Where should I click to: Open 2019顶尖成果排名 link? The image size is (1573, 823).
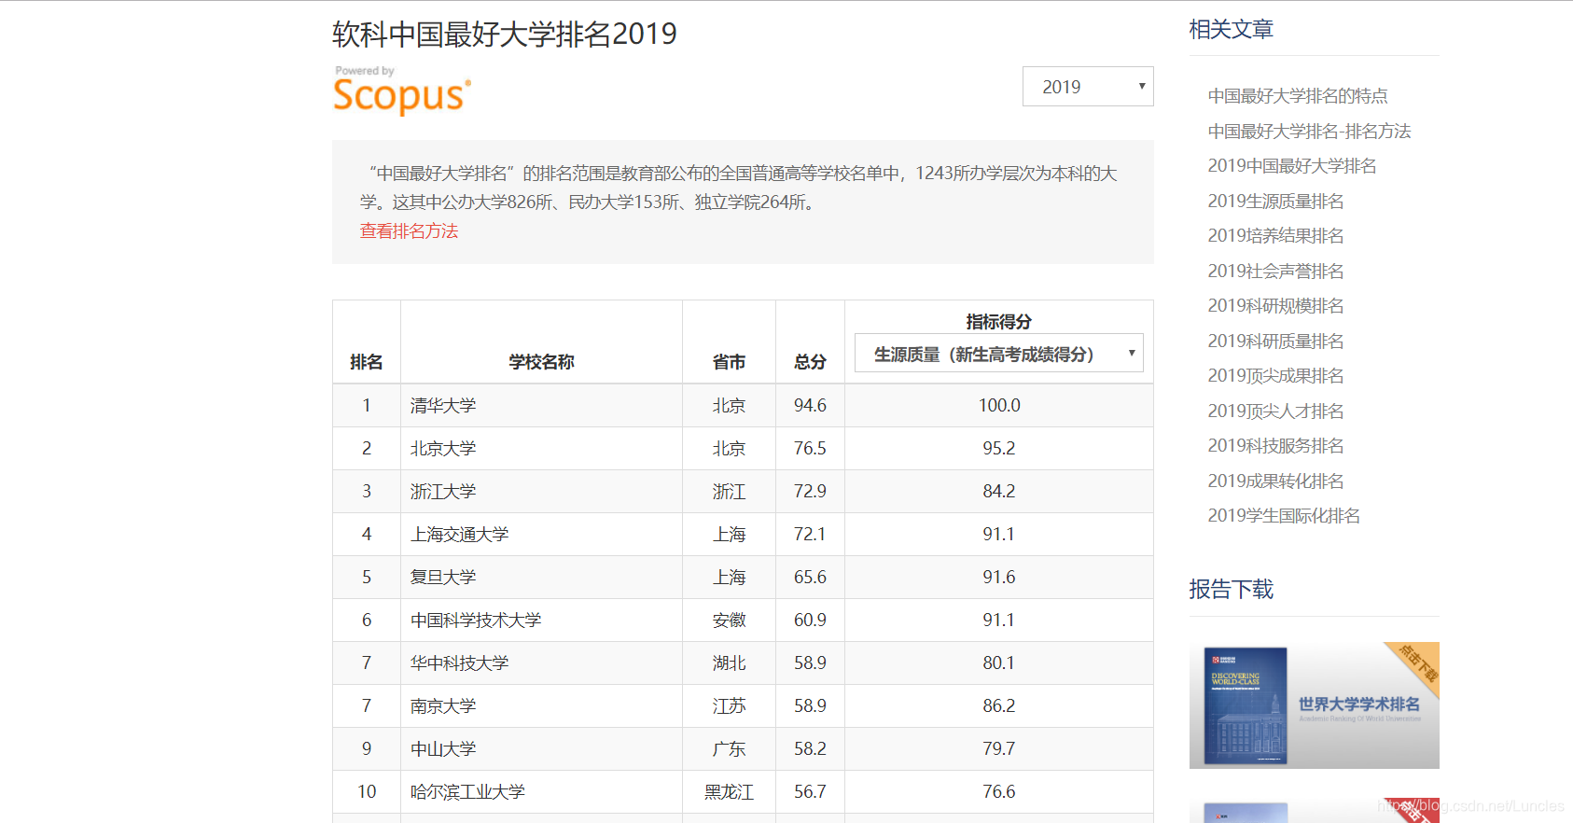[x=1275, y=376]
